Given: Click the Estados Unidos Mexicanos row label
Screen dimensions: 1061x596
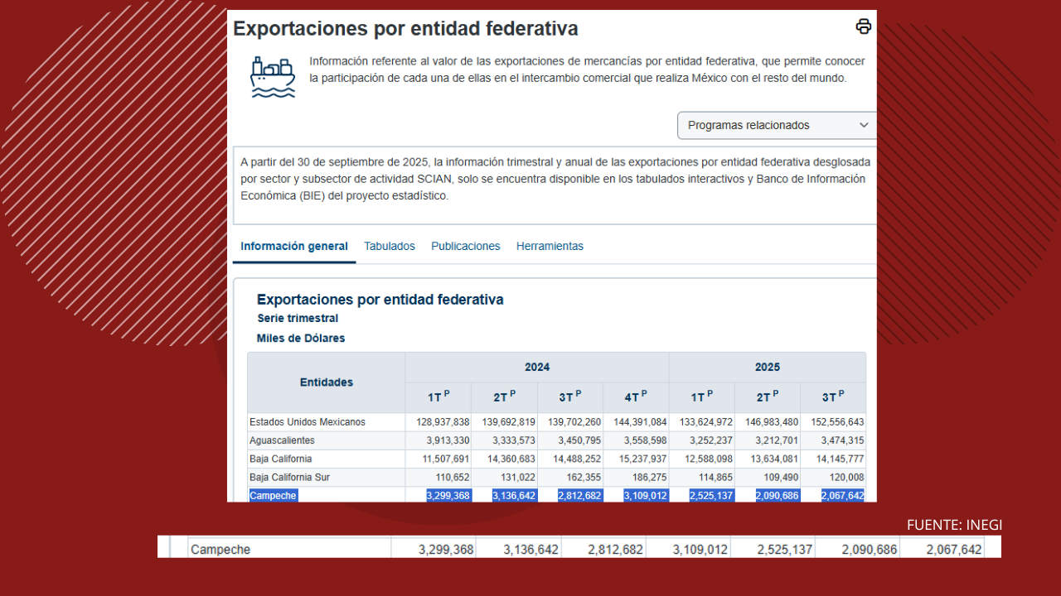Looking at the screenshot, I should click(x=307, y=422).
